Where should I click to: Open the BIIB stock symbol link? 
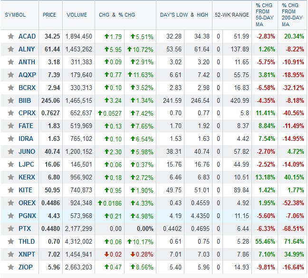25,100
